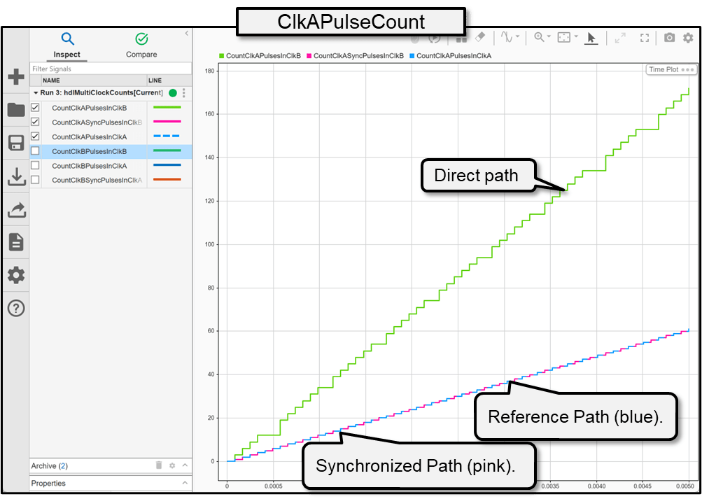
Task: Enable the CountClkBPulsesInClkA signal checkbox
Action: click(35, 166)
